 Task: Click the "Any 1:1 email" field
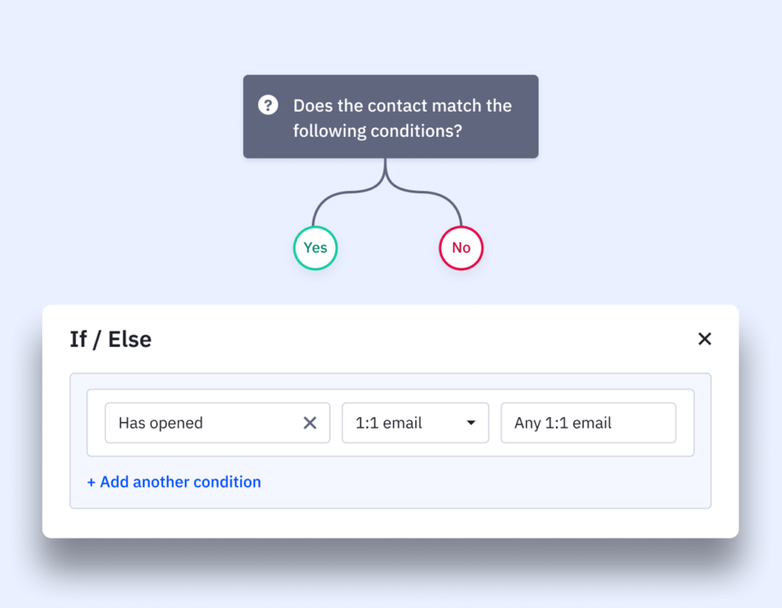[588, 423]
